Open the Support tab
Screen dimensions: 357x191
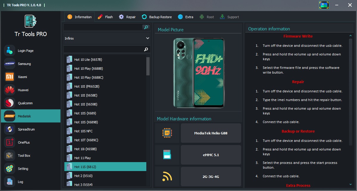pyautogui.click(x=229, y=17)
